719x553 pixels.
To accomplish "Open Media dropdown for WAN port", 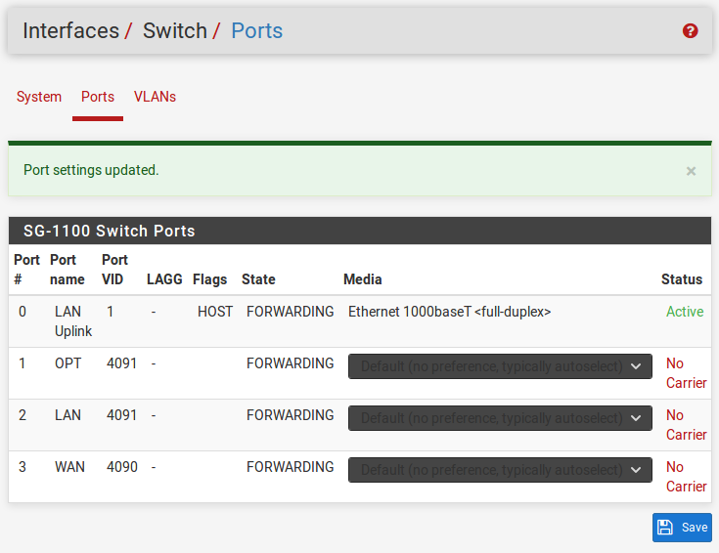I will coord(500,470).
